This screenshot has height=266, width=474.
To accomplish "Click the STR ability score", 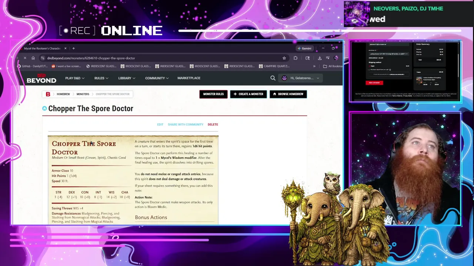I will click(x=59, y=195).
